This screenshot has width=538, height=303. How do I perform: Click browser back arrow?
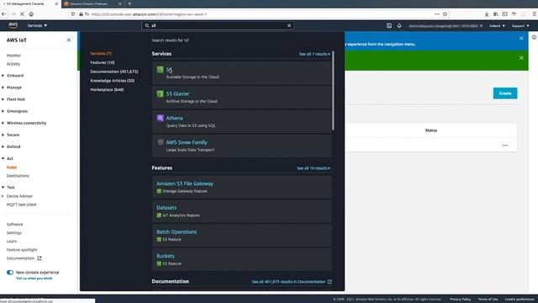pyautogui.click(x=4, y=14)
